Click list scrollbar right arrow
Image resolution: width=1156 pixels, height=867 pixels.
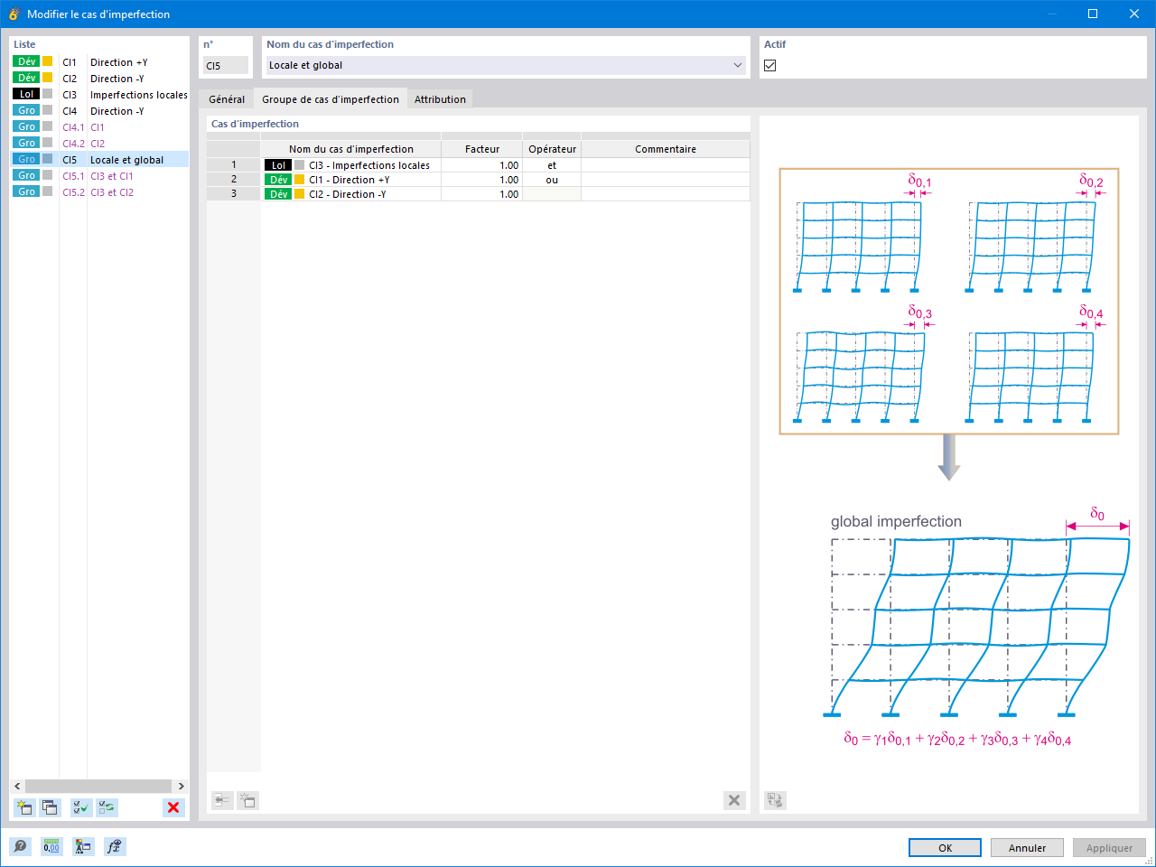(x=181, y=786)
